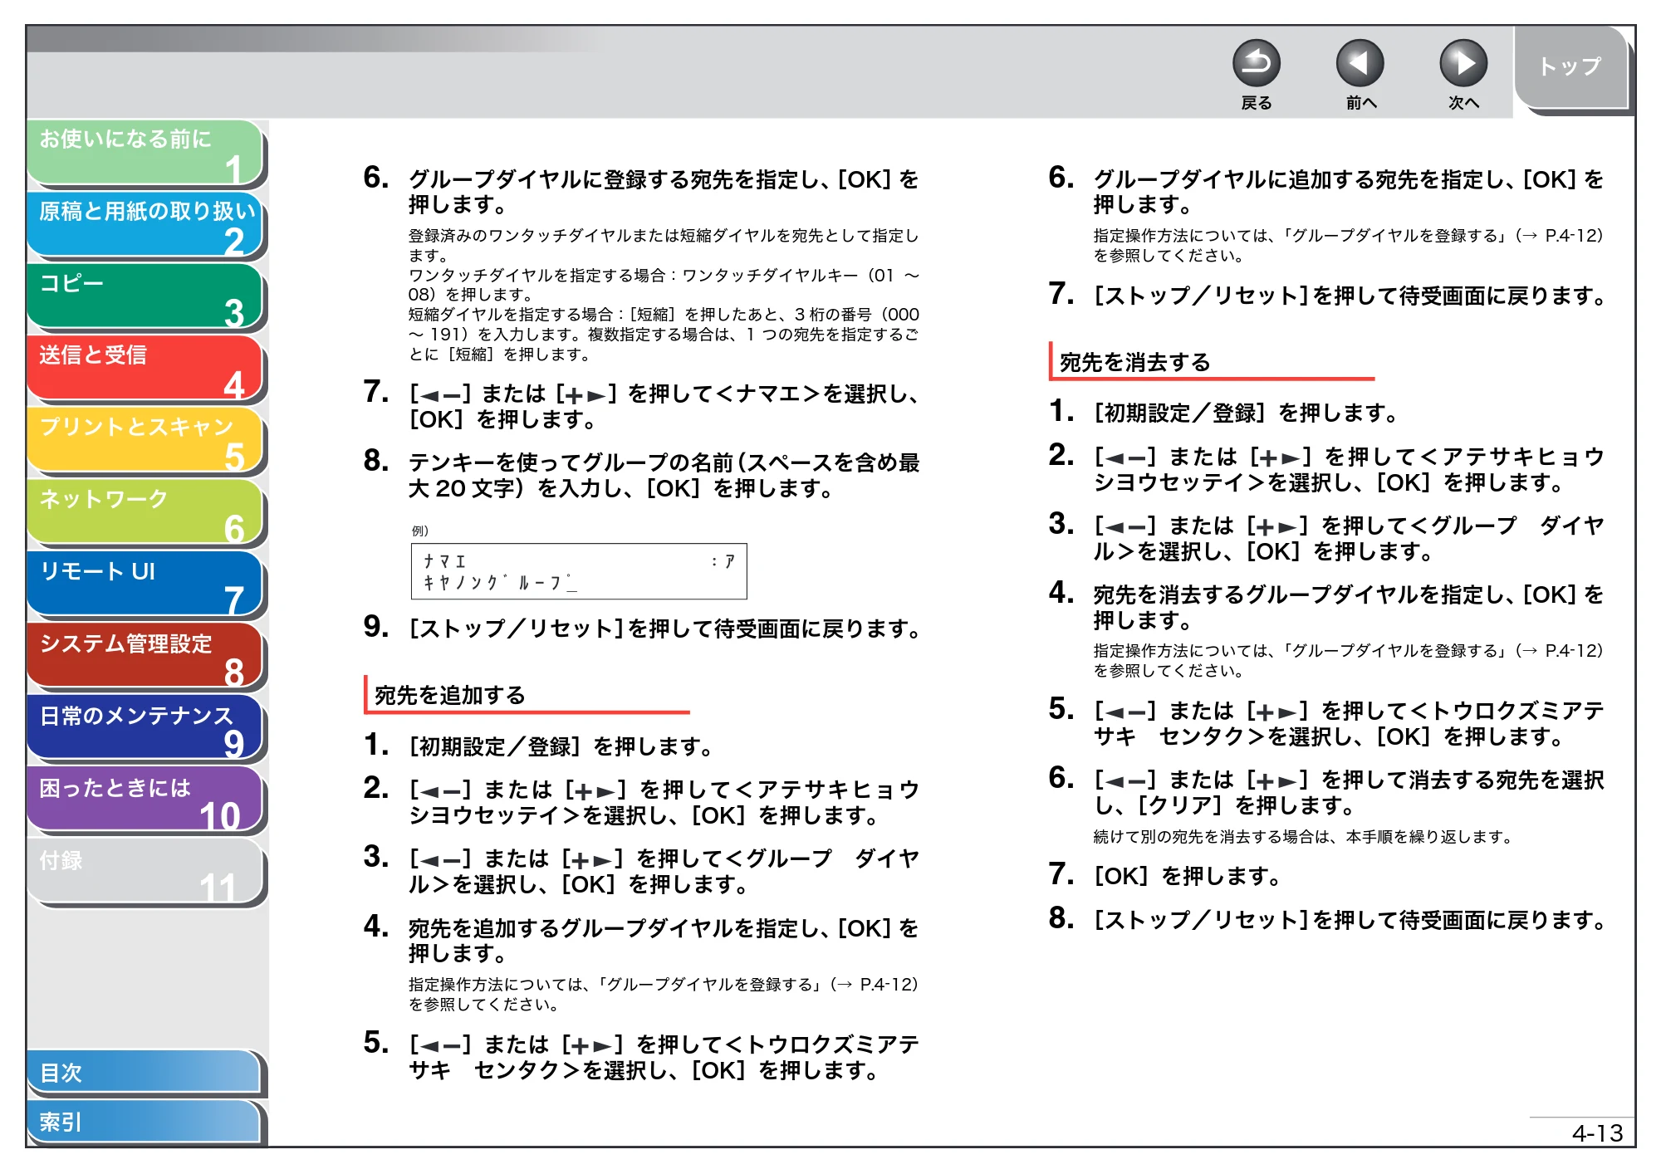Click the ナマエ example display box
The height and width of the screenshot is (1174, 1661).
point(579,571)
